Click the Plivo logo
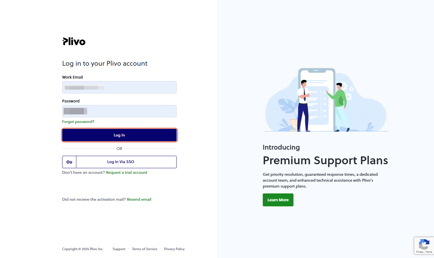The width and height of the screenshot is (434, 258). pos(74,41)
